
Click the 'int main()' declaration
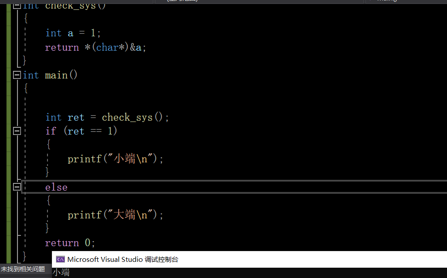tap(50, 75)
